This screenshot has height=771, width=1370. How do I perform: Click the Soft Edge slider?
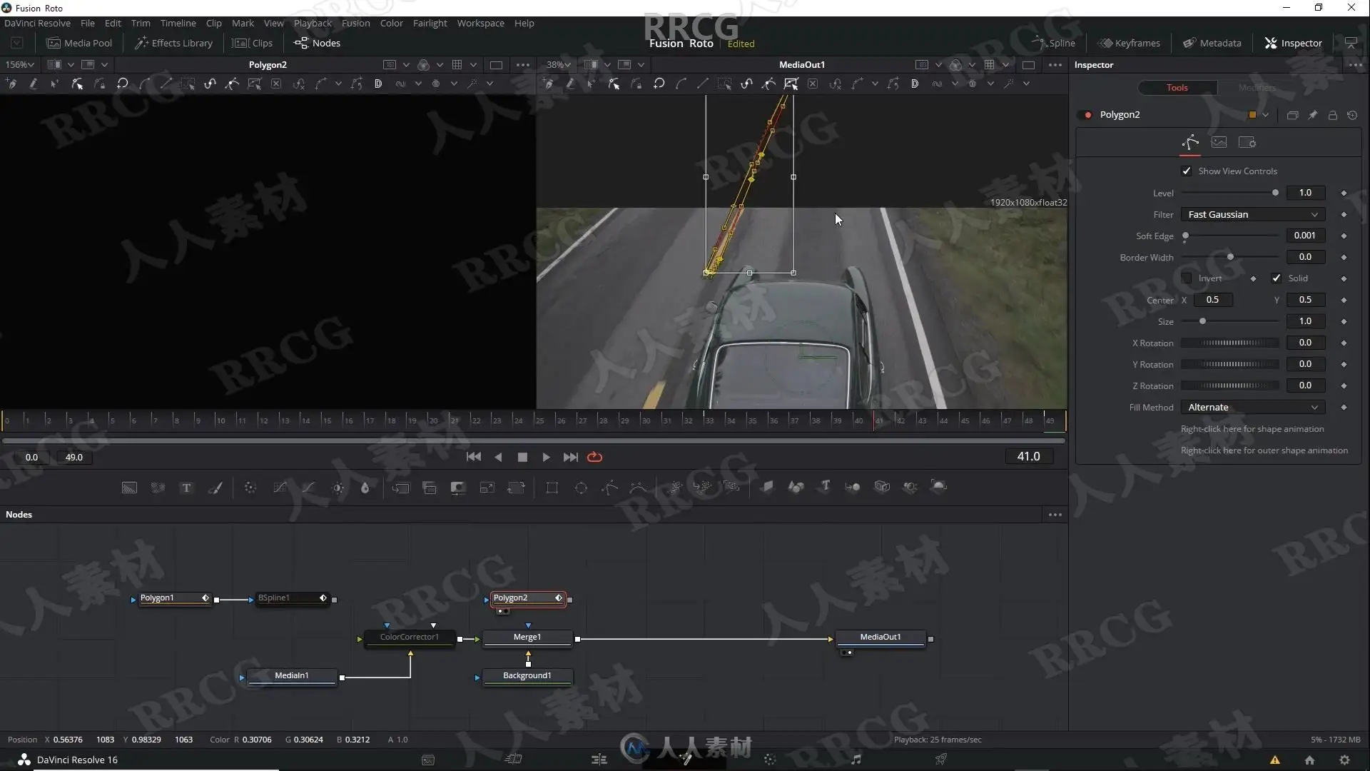point(1231,236)
